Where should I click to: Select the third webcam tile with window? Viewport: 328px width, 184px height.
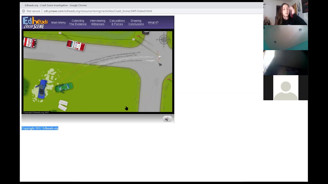[x=285, y=63]
